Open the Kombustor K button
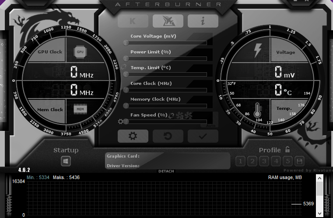333x218 pixels. (x=133, y=21)
